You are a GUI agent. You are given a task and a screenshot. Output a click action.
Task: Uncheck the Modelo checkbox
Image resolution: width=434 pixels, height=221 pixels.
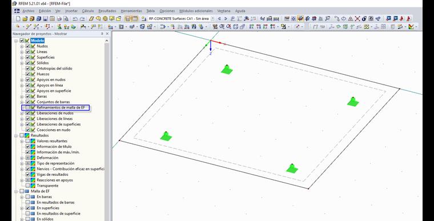point(22,41)
